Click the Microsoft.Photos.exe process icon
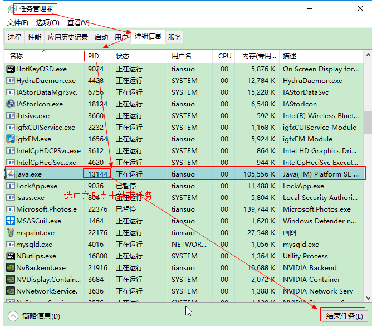 coord(11,209)
